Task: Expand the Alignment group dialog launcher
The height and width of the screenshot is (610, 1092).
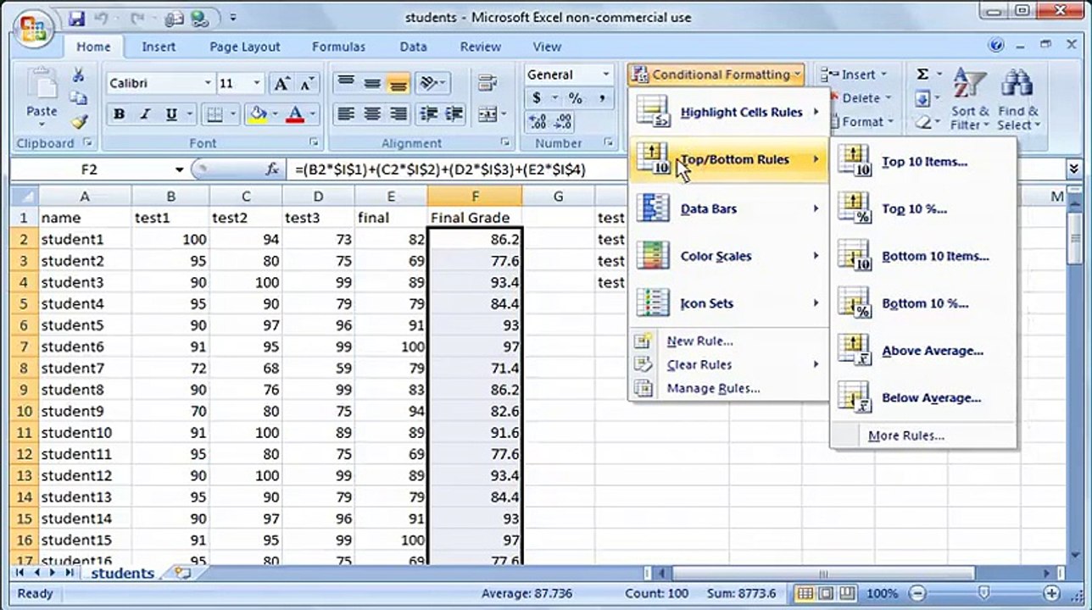Action: (x=505, y=143)
